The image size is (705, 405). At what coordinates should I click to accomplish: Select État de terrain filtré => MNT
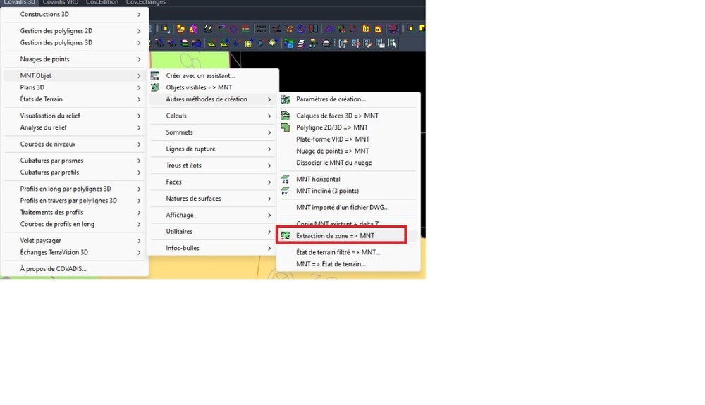338,252
